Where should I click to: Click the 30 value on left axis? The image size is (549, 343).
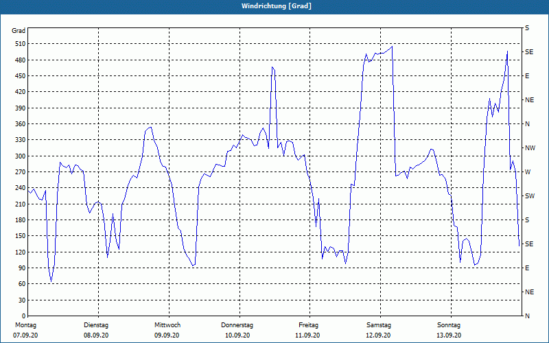22,300
